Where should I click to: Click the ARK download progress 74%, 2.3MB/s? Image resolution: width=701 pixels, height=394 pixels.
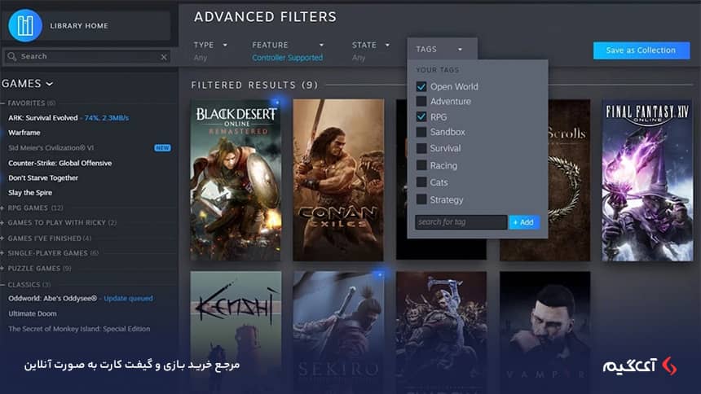pyautogui.click(x=107, y=118)
